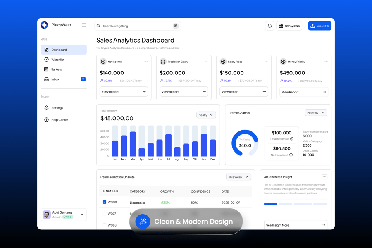372x248 pixels.
Task: Check the W077 row checkbox
Action: (104, 214)
